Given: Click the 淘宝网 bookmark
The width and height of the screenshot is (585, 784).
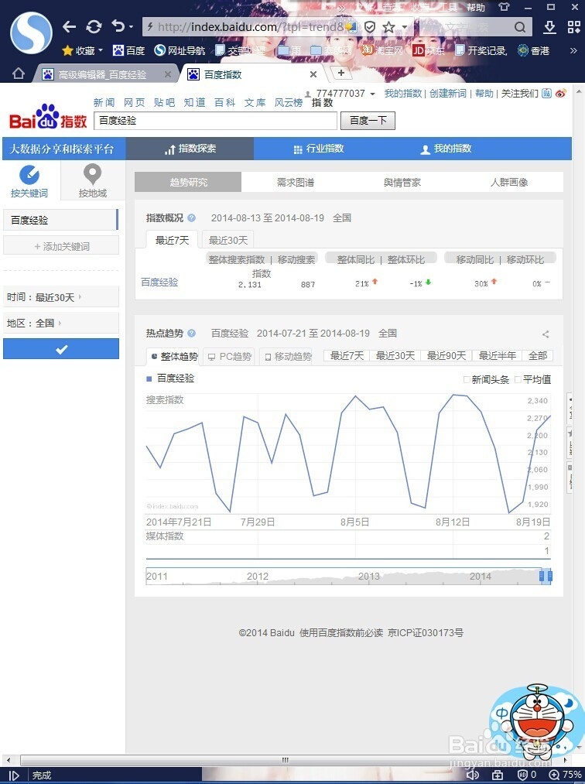Looking at the screenshot, I should (382, 50).
